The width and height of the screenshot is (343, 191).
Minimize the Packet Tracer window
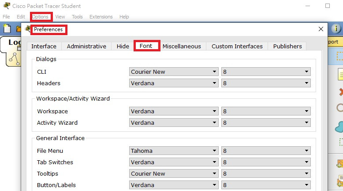(308, 6)
